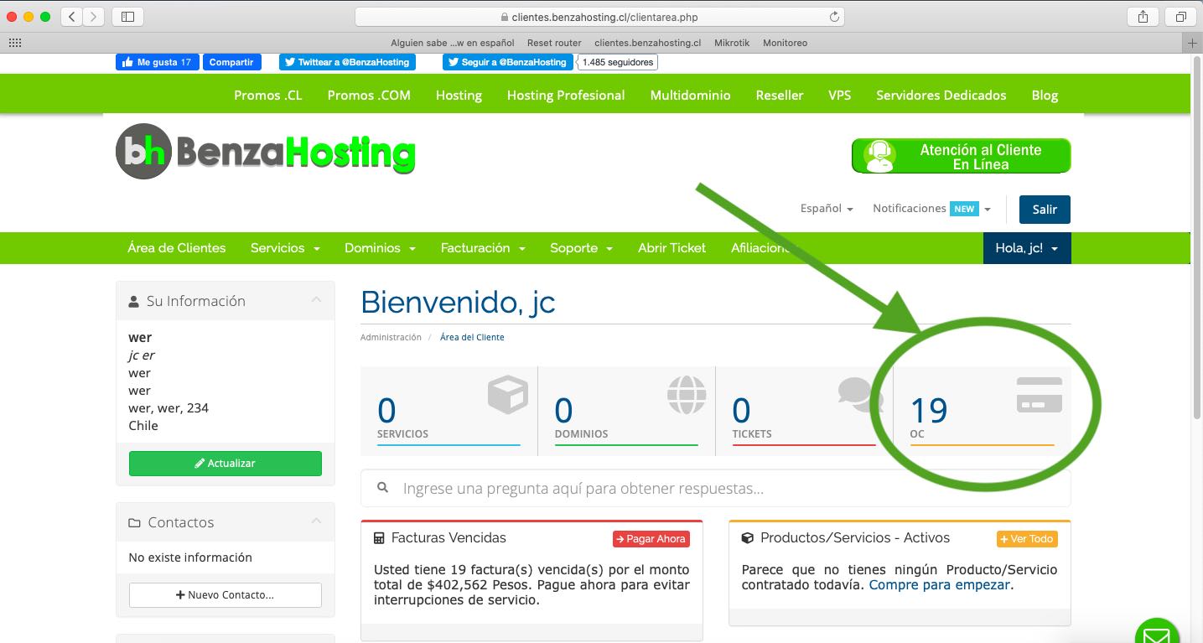Click the Ingrese una pregunta search field

point(715,488)
